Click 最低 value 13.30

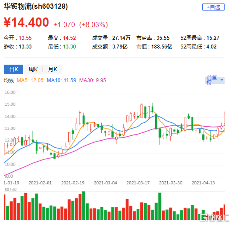coord(69,47)
